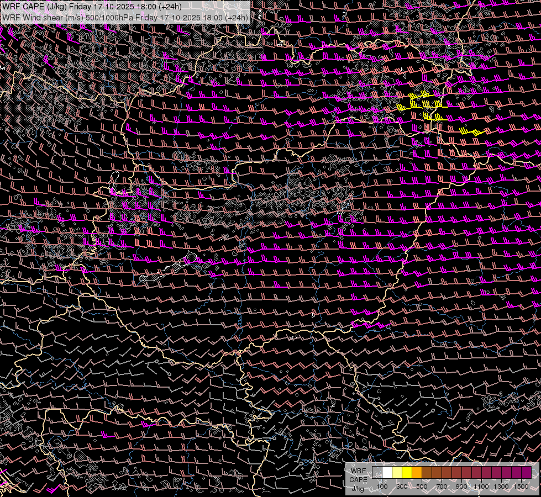Click the 500 value label in the legend
Image resolution: width=541 pixels, height=497 pixels.
click(x=422, y=487)
